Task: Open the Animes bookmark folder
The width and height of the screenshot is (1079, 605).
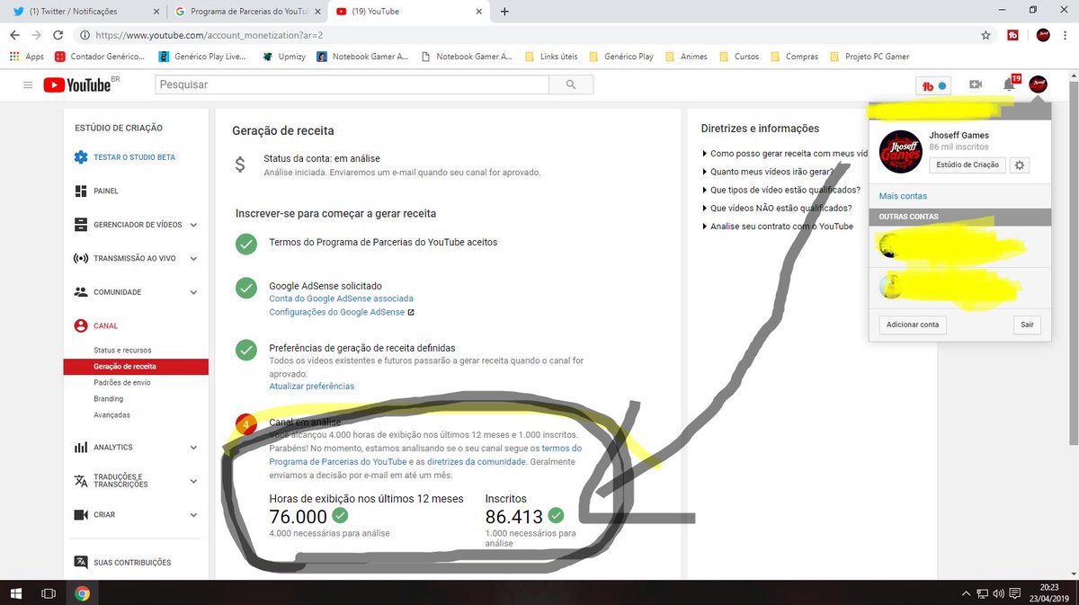Action: coord(686,57)
